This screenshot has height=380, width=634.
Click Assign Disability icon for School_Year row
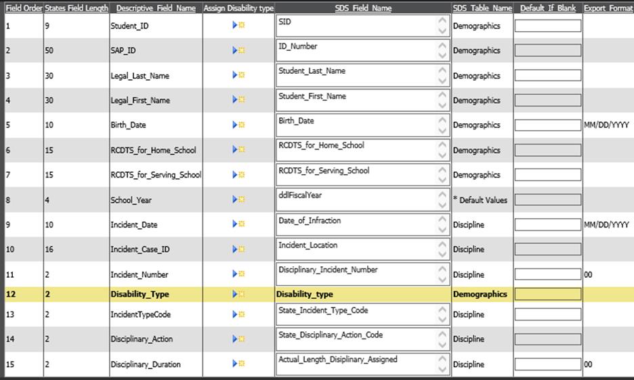tap(238, 200)
